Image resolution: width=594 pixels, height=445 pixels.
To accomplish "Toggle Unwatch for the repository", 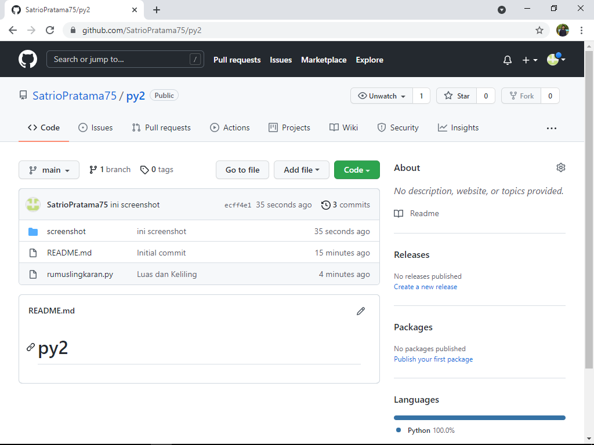I will click(x=382, y=96).
